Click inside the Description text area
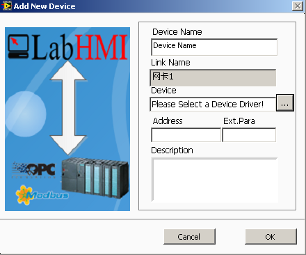This screenshot has height=255, width=306. tap(214, 180)
